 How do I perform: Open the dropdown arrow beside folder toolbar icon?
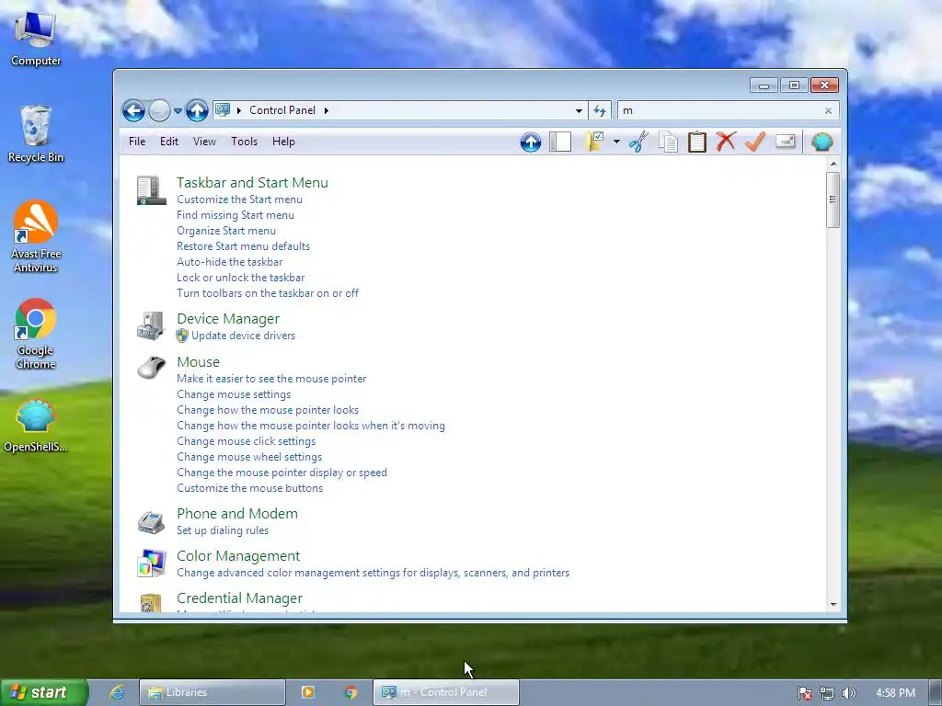point(616,142)
